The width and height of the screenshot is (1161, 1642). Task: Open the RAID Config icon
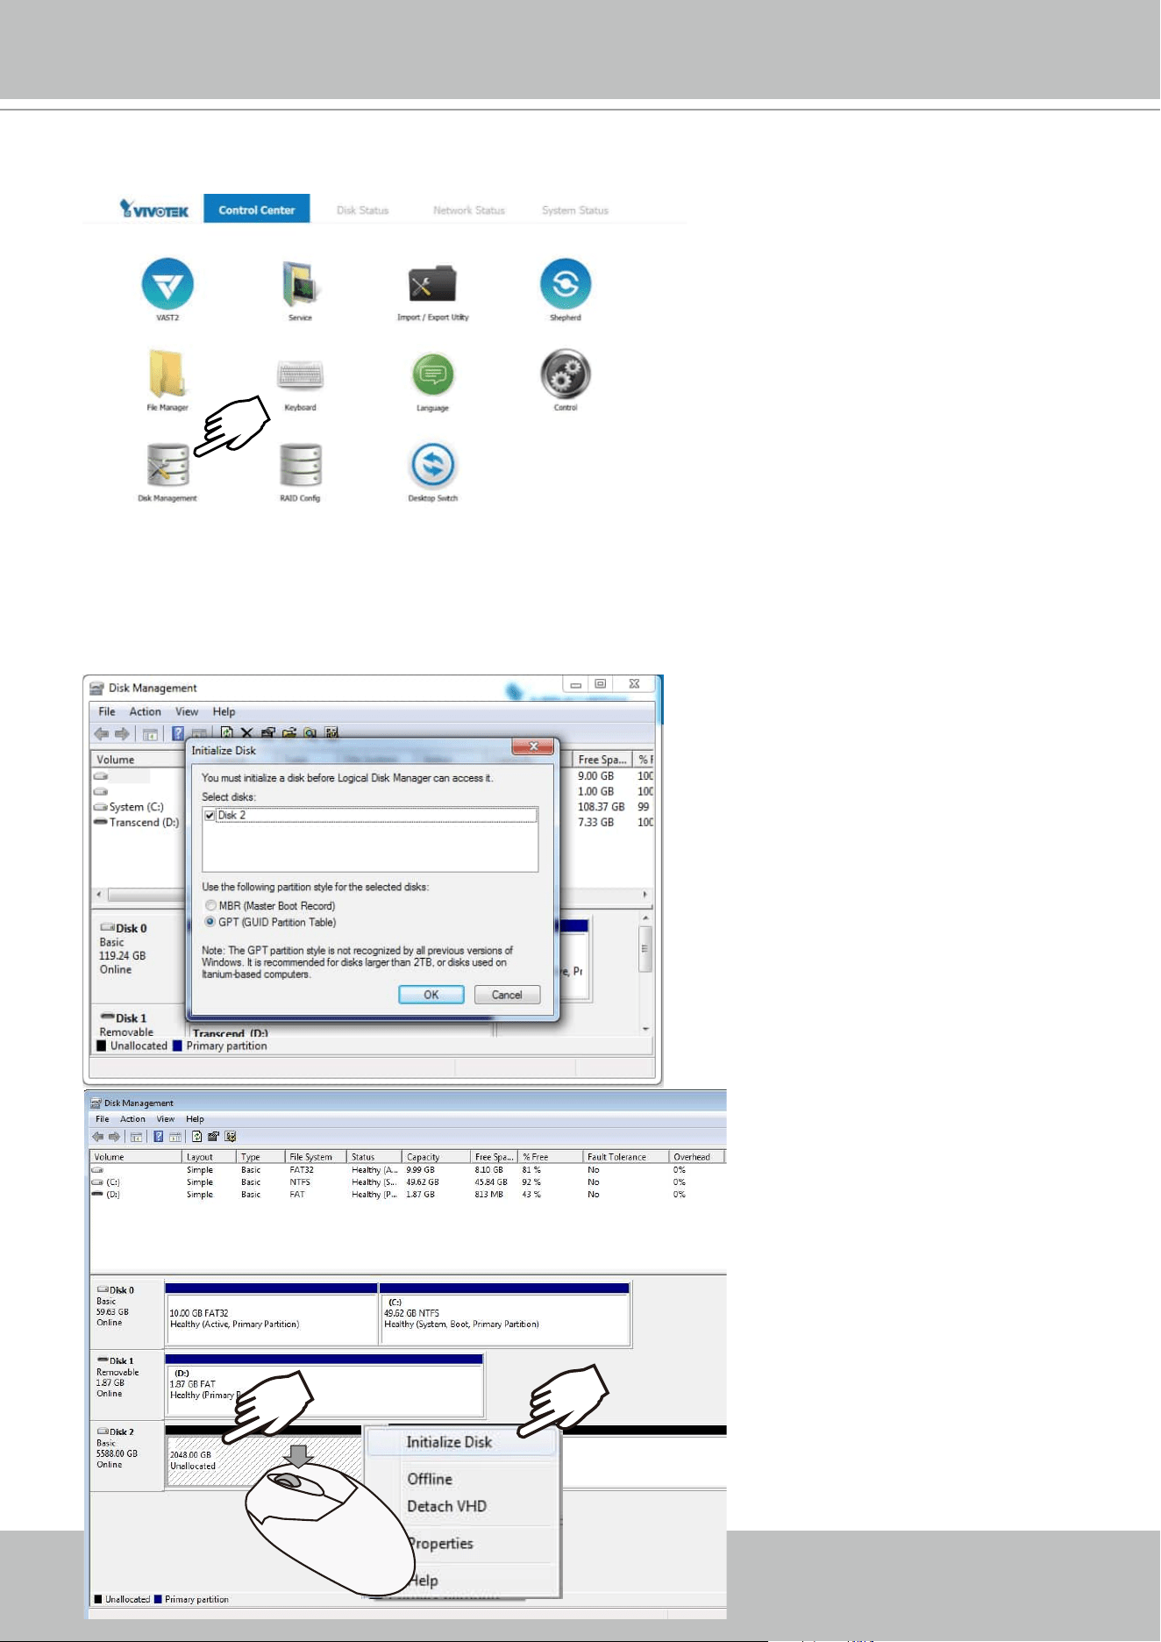point(300,465)
